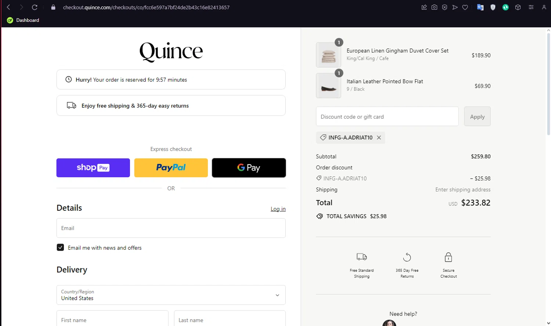Click the price $69.90
Screen dimensions: 551x326
point(482,86)
